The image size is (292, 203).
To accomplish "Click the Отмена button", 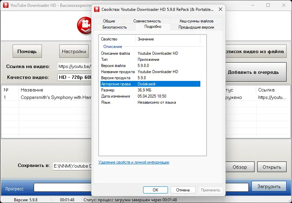I will click(x=183, y=190).
